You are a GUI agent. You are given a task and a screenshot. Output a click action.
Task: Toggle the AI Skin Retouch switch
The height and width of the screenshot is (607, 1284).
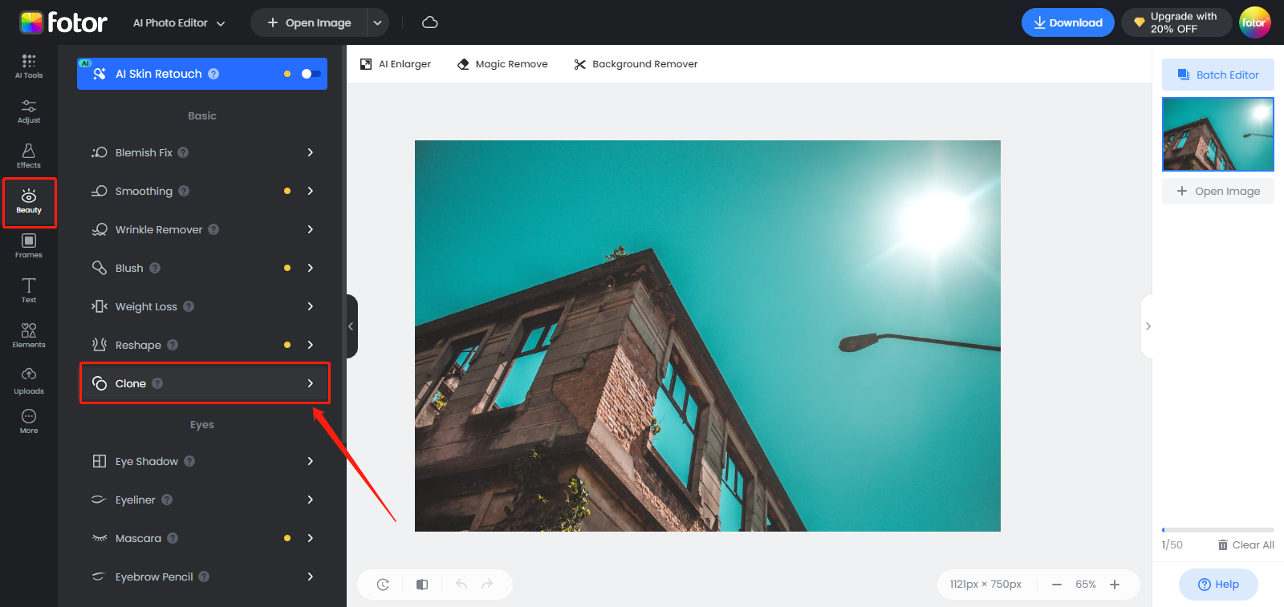tap(311, 74)
